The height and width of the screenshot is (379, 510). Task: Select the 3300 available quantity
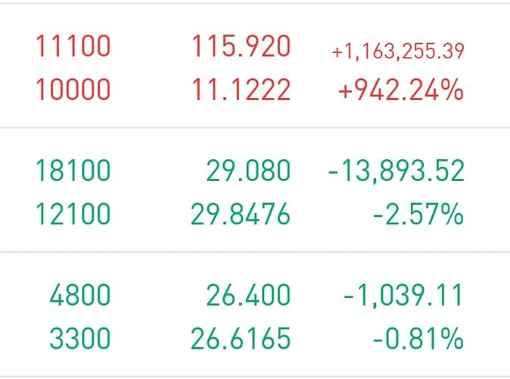[80, 338]
